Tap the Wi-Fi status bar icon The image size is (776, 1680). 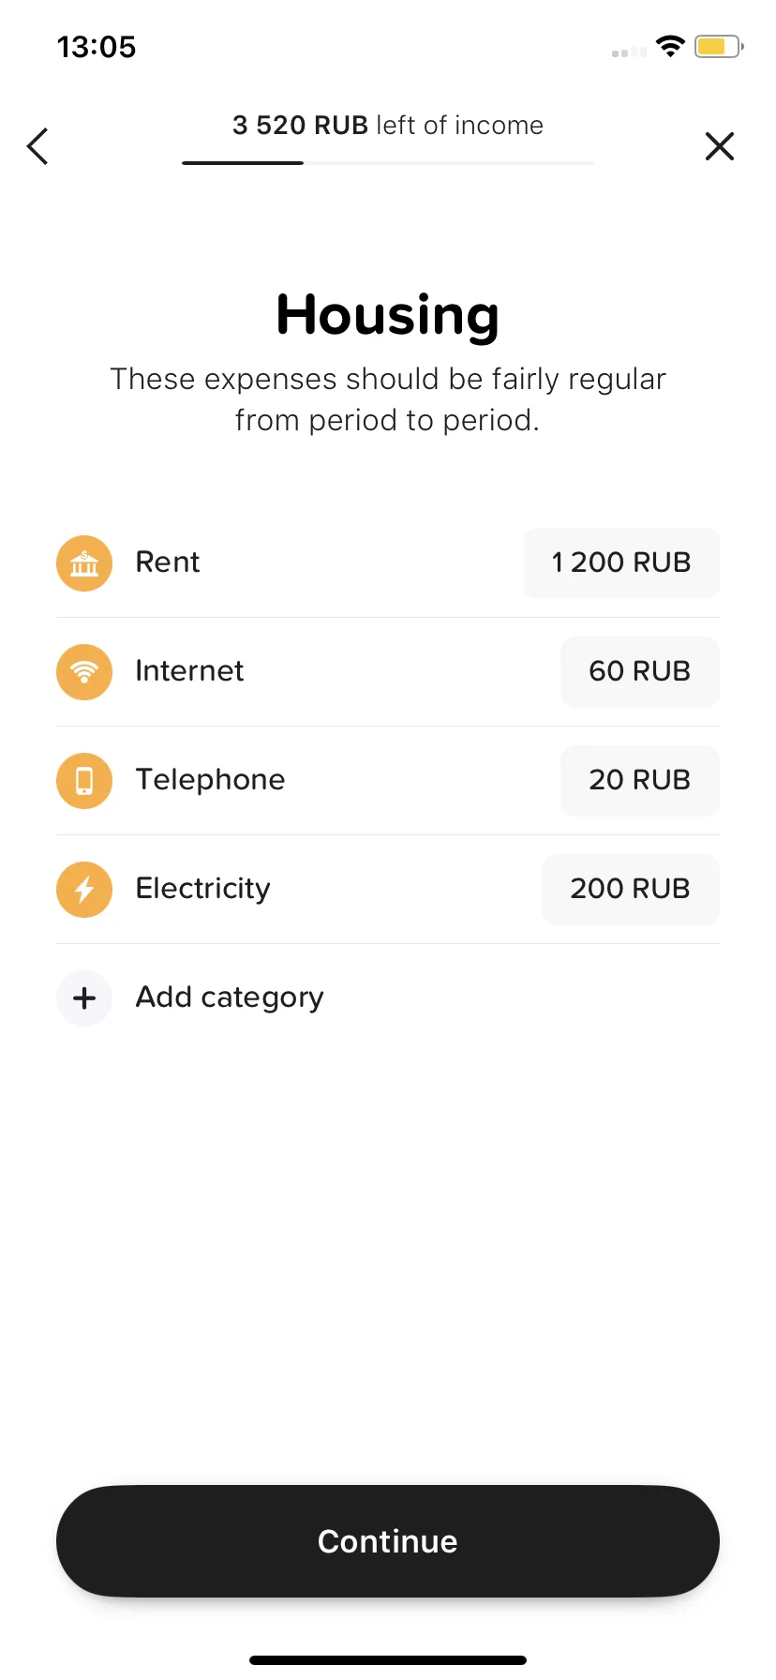click(670, 46)
